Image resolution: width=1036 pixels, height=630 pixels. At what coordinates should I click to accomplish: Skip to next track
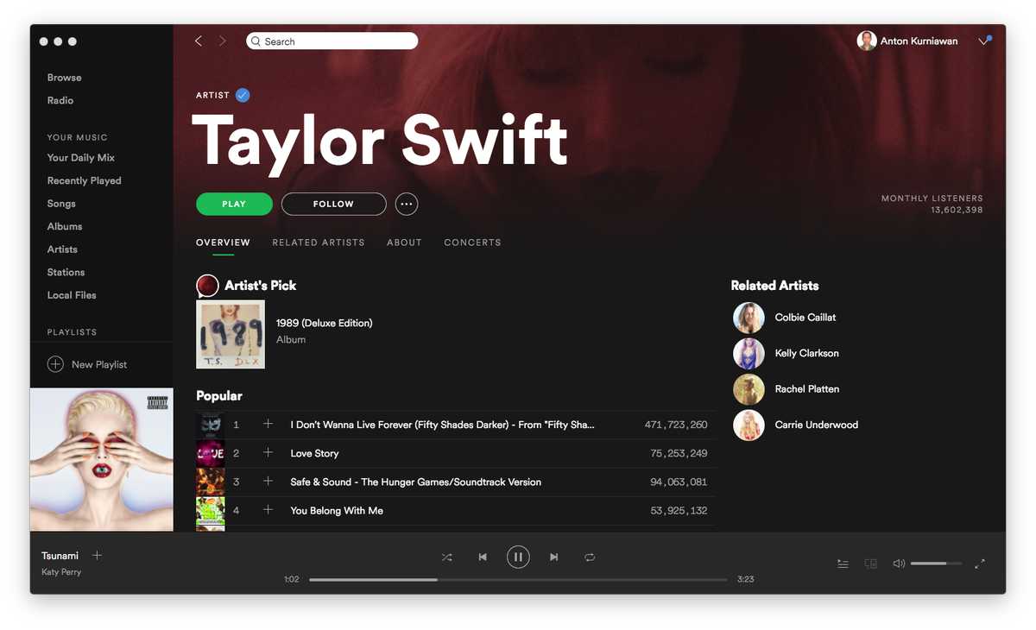[554, 558]
